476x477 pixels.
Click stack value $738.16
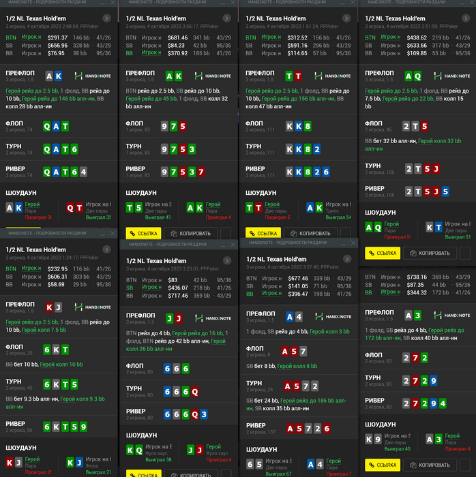417,277
